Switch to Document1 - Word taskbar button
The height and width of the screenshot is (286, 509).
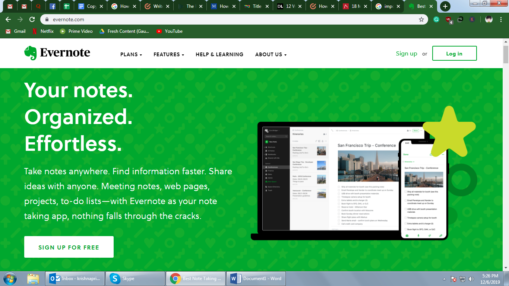point(256,278)
